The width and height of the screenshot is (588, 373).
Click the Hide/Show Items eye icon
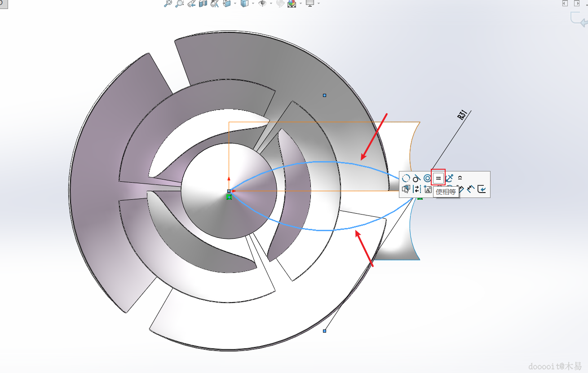(263, 4)
